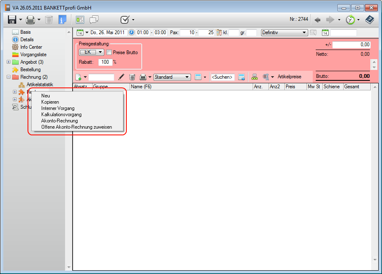Click the back arrow navigation icon
The image size is (382, 274).
click(318, 20)
